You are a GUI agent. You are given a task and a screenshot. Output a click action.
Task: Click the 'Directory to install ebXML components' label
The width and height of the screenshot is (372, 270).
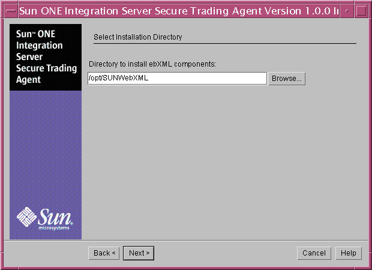[x=152, y=64]
